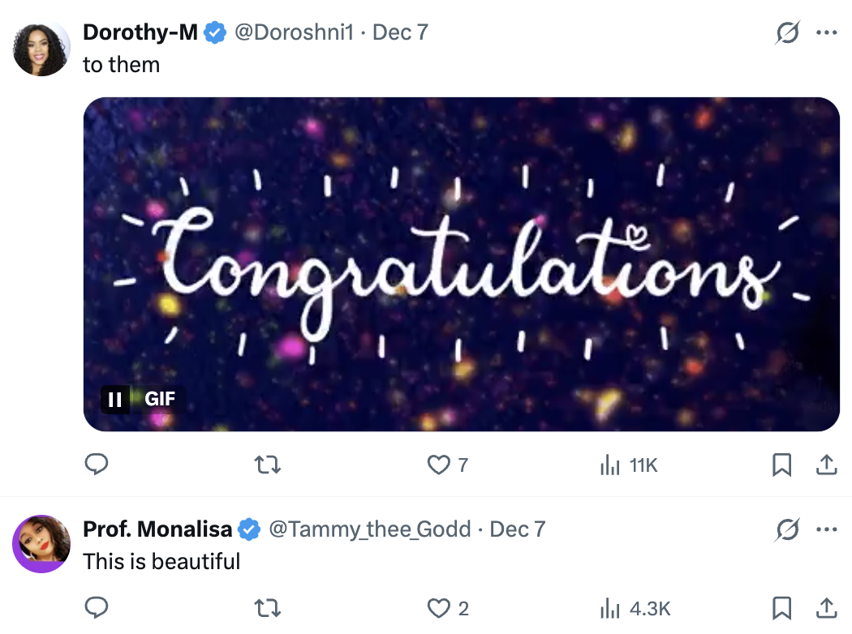Image resolution: width=852 pixels, height=634 pixels.
Task: Like Prof. Monalisa's tweet
Action: tap(439, 607)
